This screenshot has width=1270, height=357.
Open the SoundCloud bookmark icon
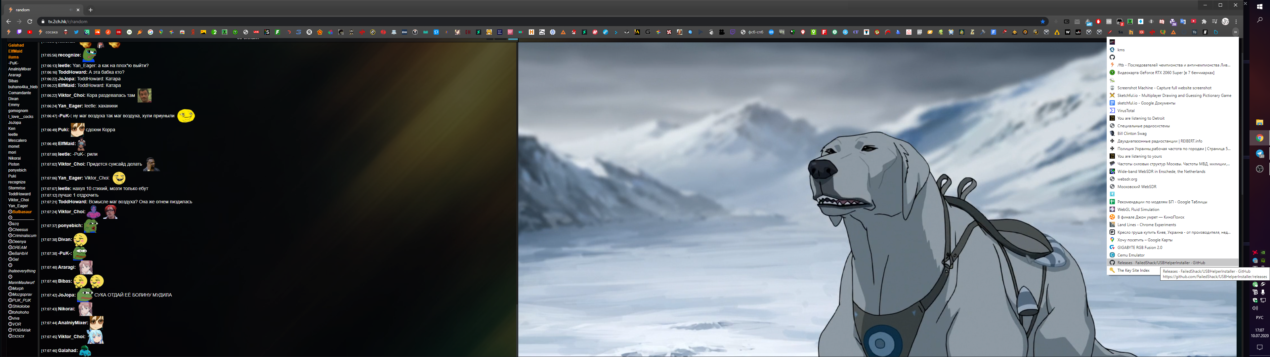[x=97, y=32]
